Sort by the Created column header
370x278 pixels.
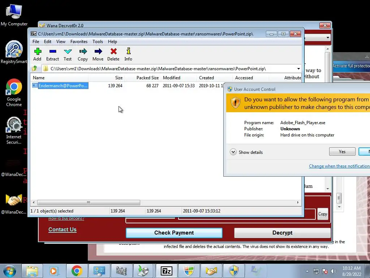[215, 78]
